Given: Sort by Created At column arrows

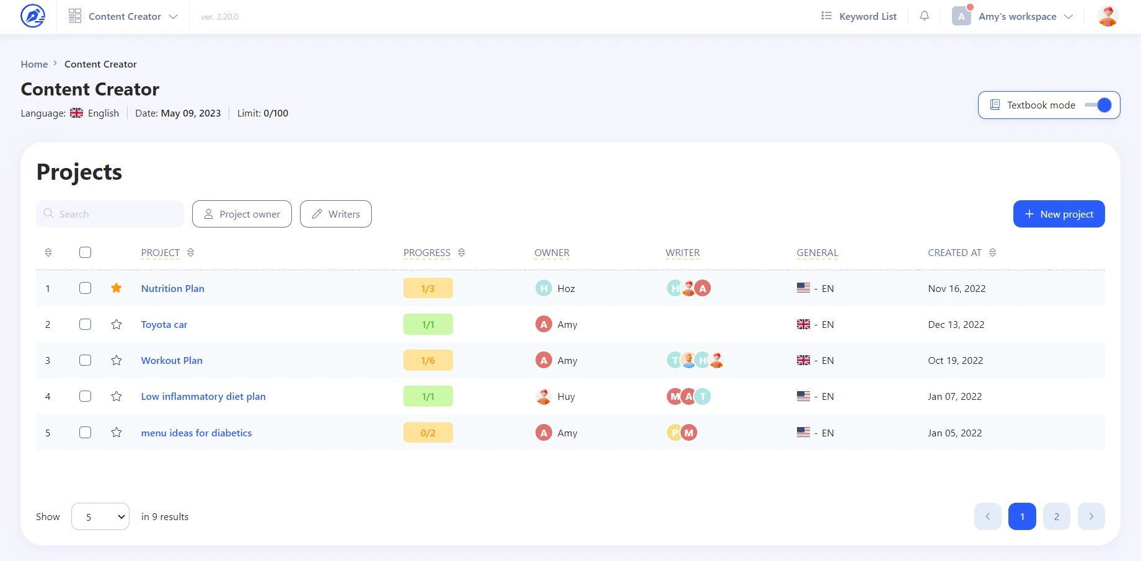Looking at the screenshot, I should [x=992, y=252].
